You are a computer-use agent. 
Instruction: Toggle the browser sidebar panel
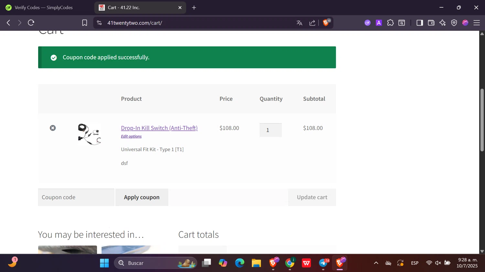[x=420, y=23]
